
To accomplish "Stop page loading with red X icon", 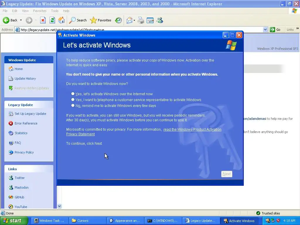I will 43,20.
